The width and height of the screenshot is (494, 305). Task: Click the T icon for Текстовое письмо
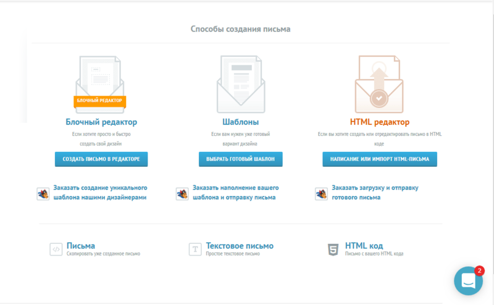[195, 249]
